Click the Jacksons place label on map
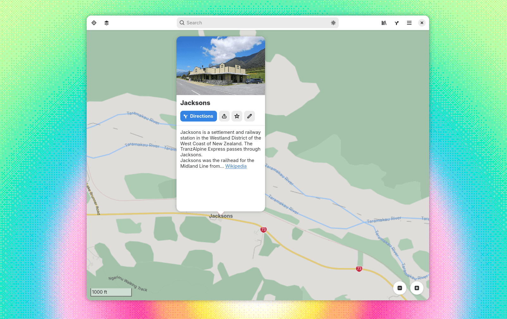This screenshot has height=319, width=507. [x=221, y=216]
